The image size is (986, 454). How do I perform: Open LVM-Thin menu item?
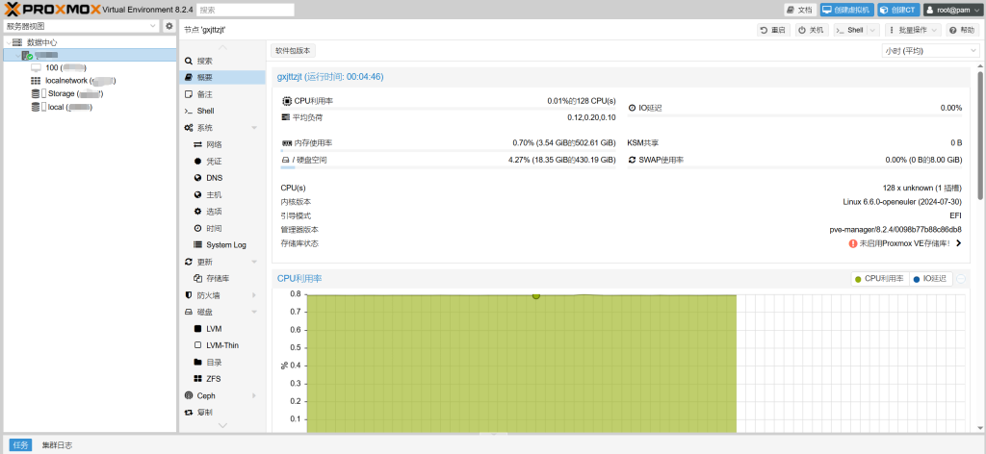pyautogui.click(x=222, y=345)
